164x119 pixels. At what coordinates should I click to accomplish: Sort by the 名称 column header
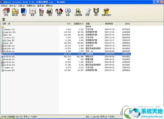[30, 24]
